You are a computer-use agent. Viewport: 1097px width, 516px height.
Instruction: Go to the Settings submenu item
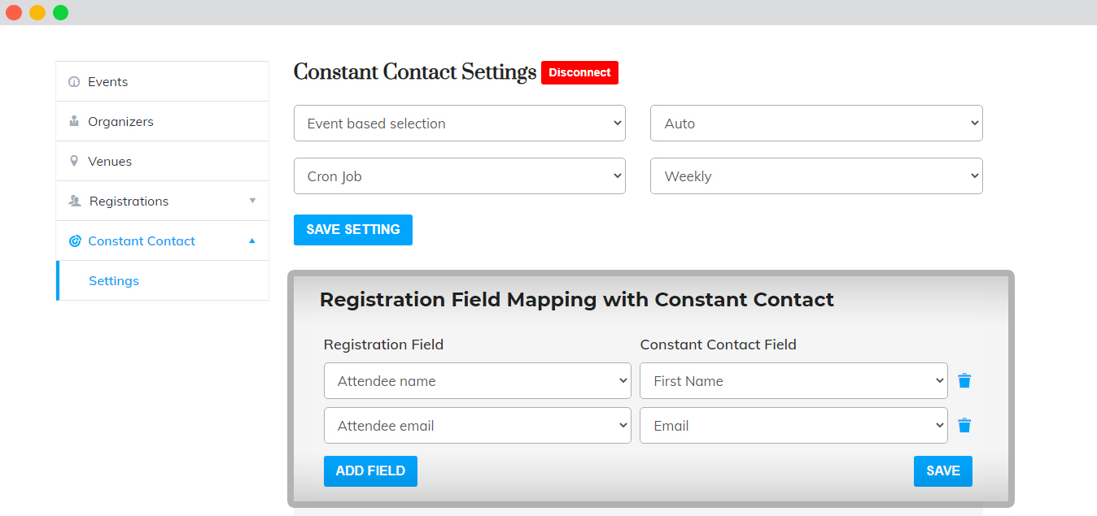162,280
